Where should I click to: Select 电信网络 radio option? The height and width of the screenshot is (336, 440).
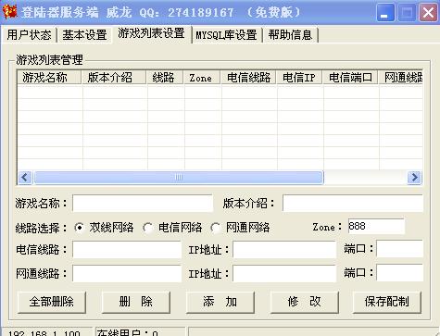click(x=147, y=228)
